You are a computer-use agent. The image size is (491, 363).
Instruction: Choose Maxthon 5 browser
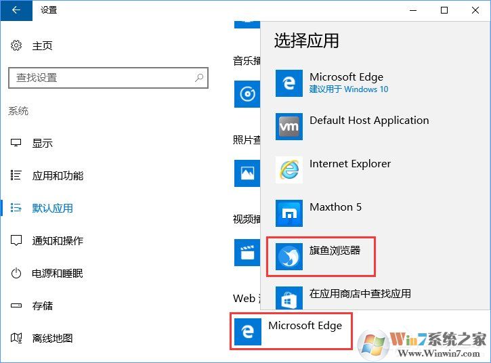(335, 207)
